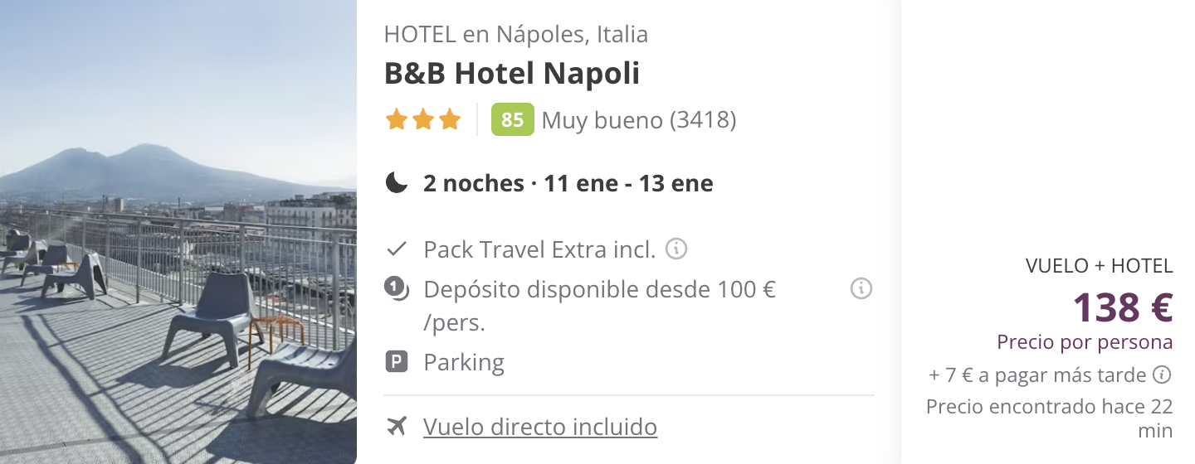
Task: Click the three-star hotel rating
Action: tap(423, 120)
